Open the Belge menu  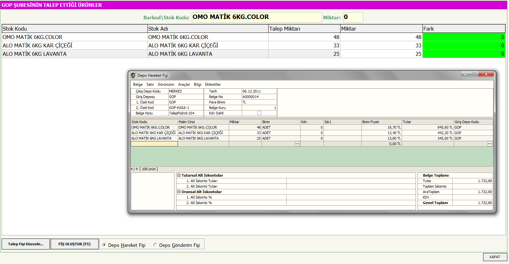click(x=138, y=84)
